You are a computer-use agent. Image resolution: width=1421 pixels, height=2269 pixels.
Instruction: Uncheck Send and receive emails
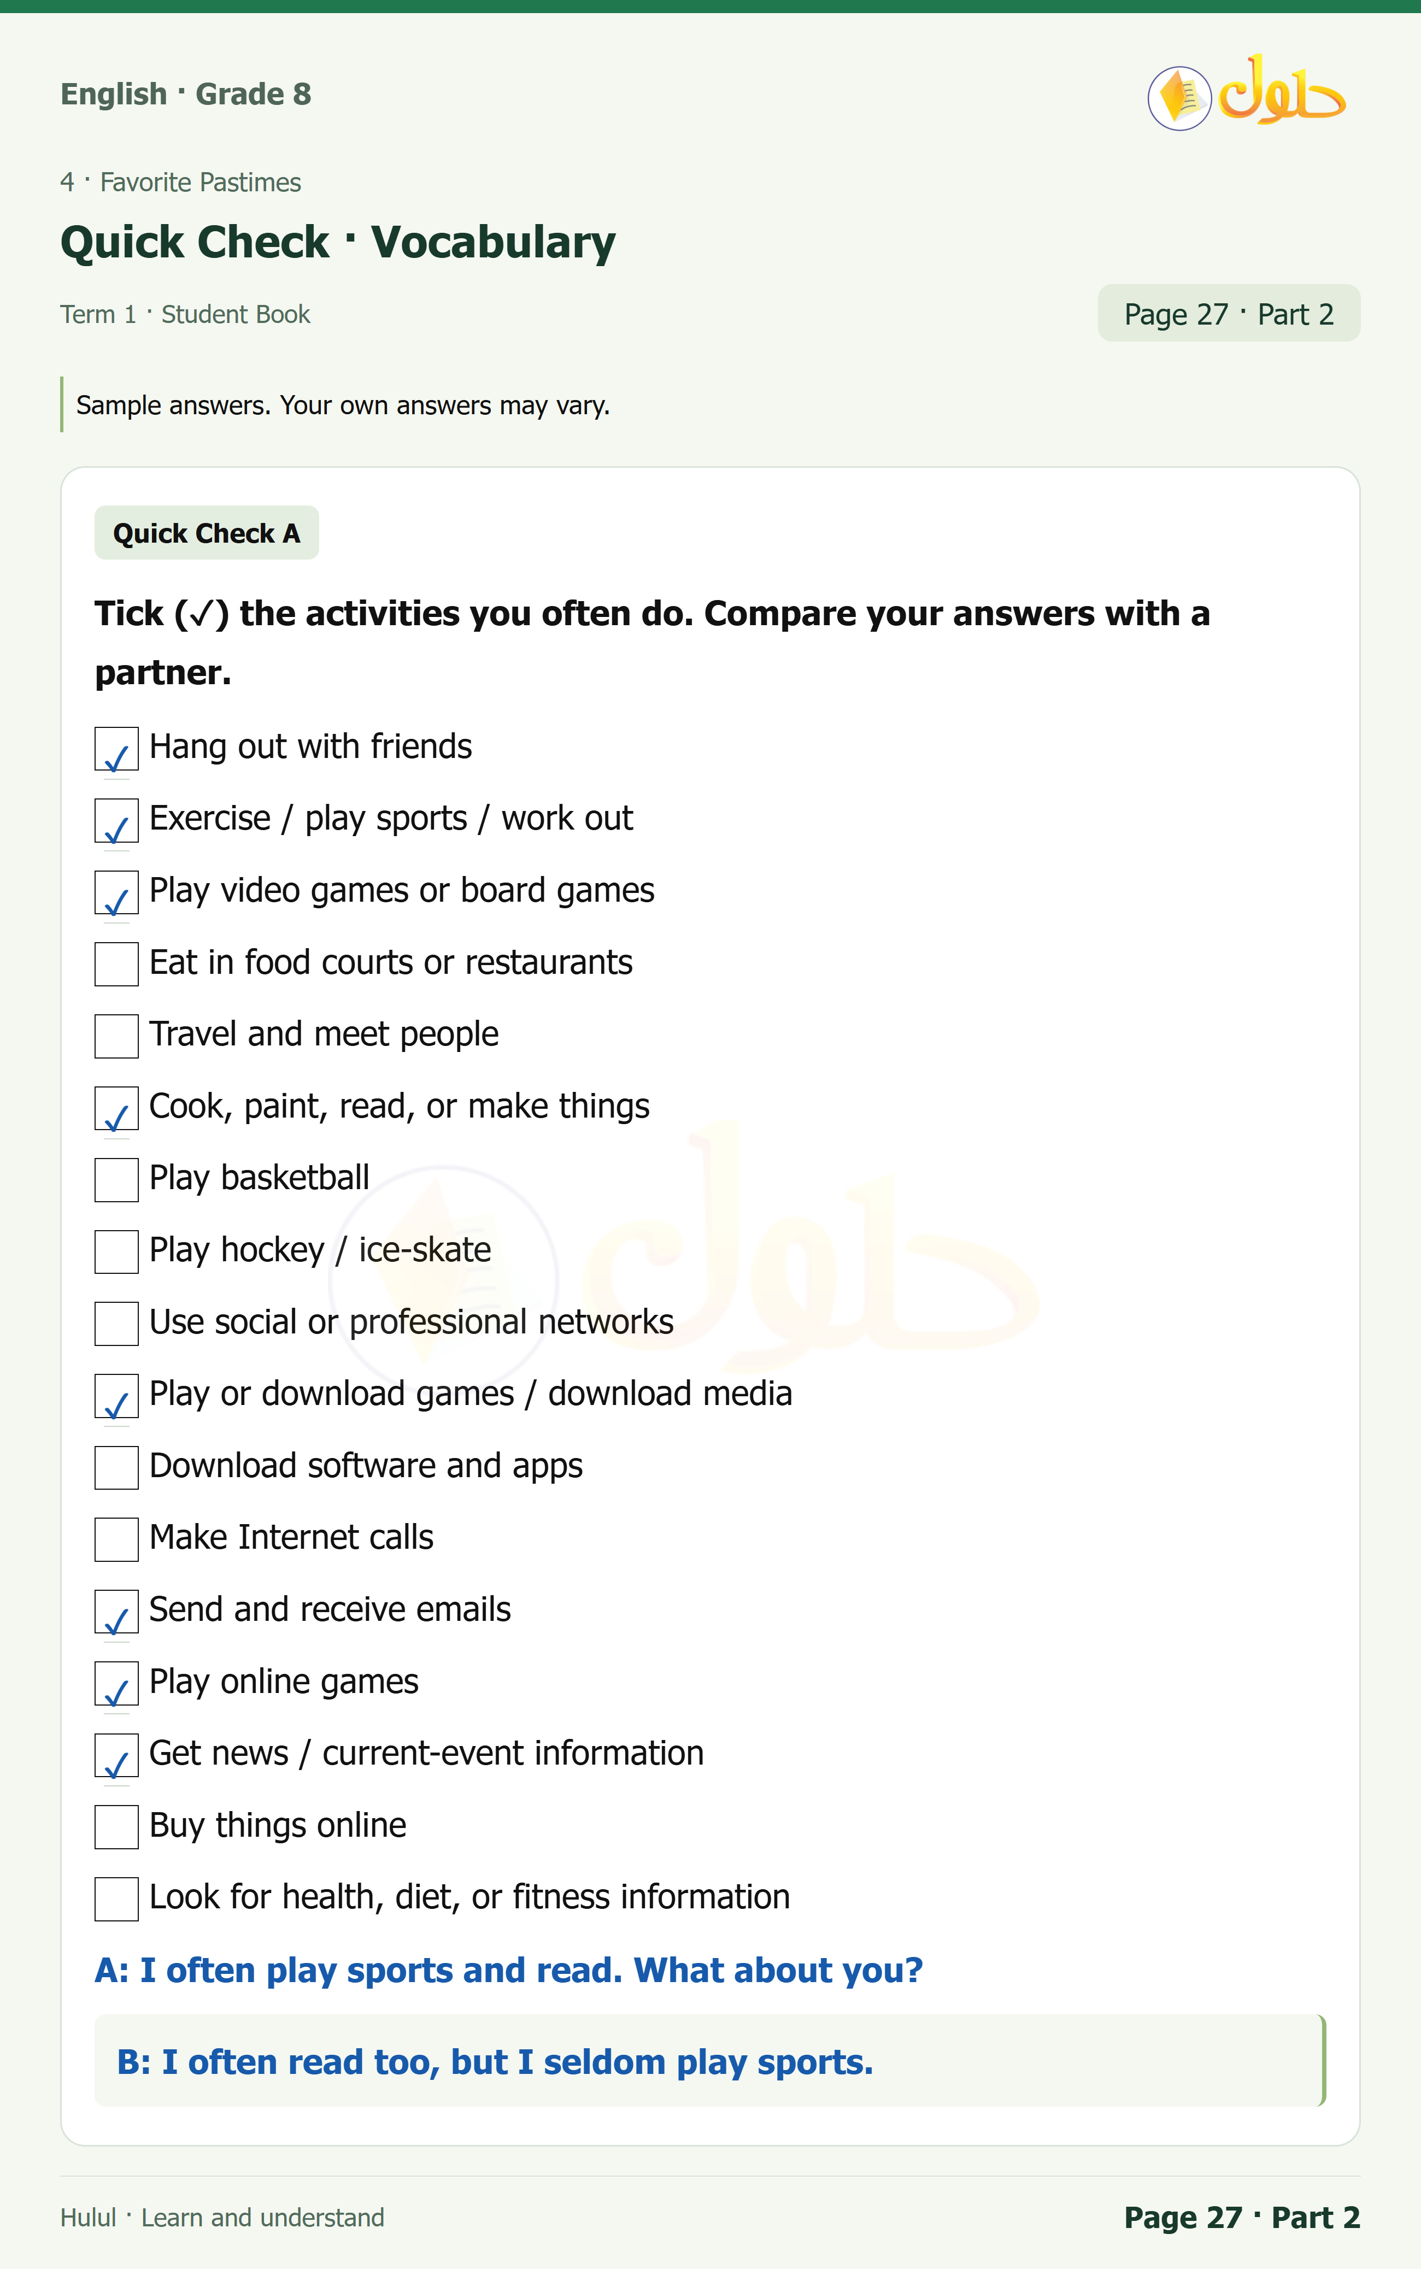click(x=116, y=1612)
